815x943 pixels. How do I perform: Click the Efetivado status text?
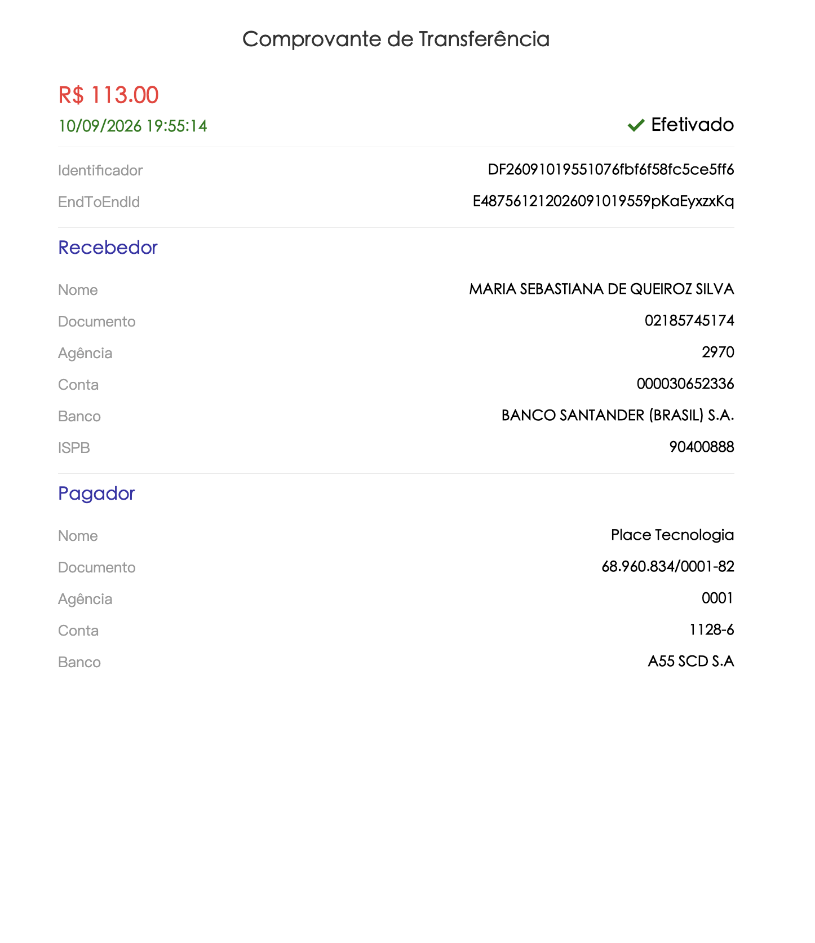[692, 125]
